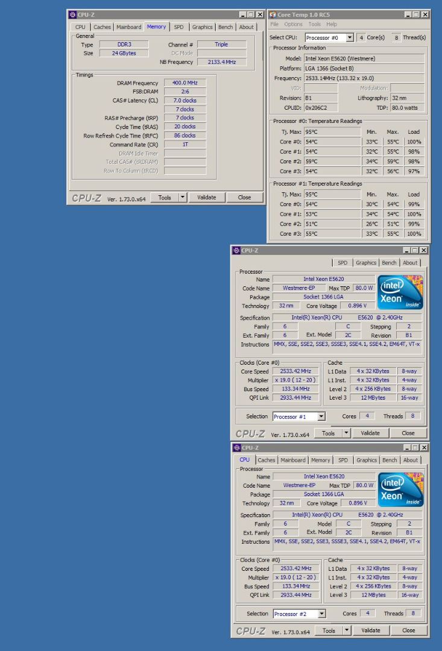Click the Row Refresh Cycle Time value 86 clocks
442x651 pixels.
(185, 136)
